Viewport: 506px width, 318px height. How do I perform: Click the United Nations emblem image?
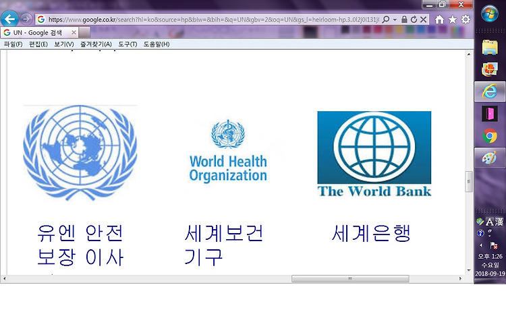click(x=80, y=153)
